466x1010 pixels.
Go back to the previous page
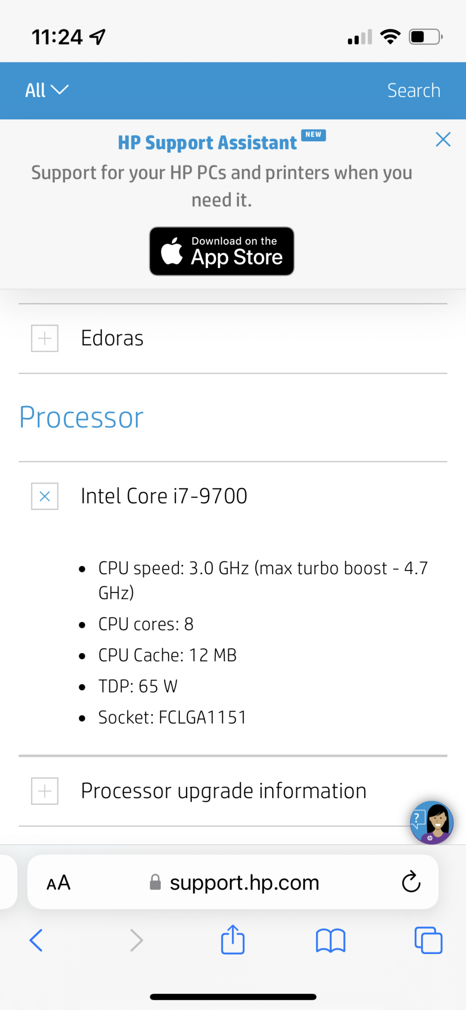[36, 940]
